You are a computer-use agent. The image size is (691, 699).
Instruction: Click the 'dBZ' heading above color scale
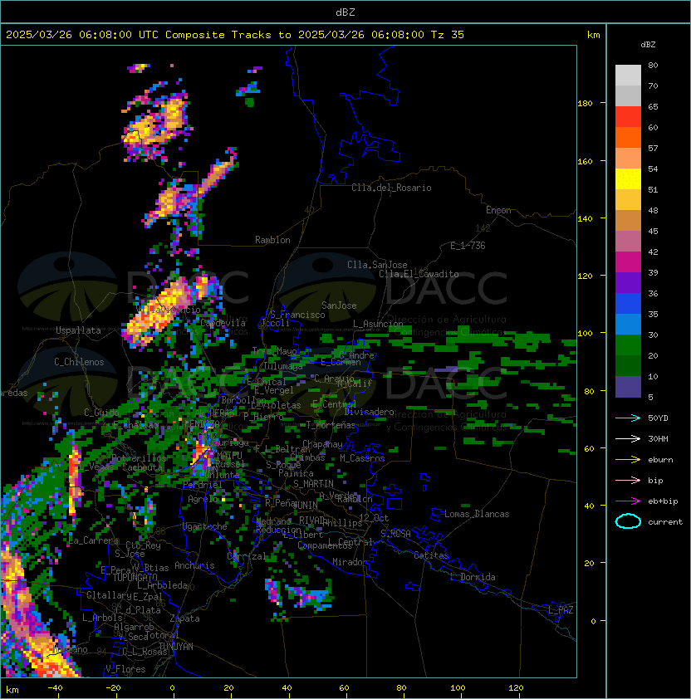[648, 45]
